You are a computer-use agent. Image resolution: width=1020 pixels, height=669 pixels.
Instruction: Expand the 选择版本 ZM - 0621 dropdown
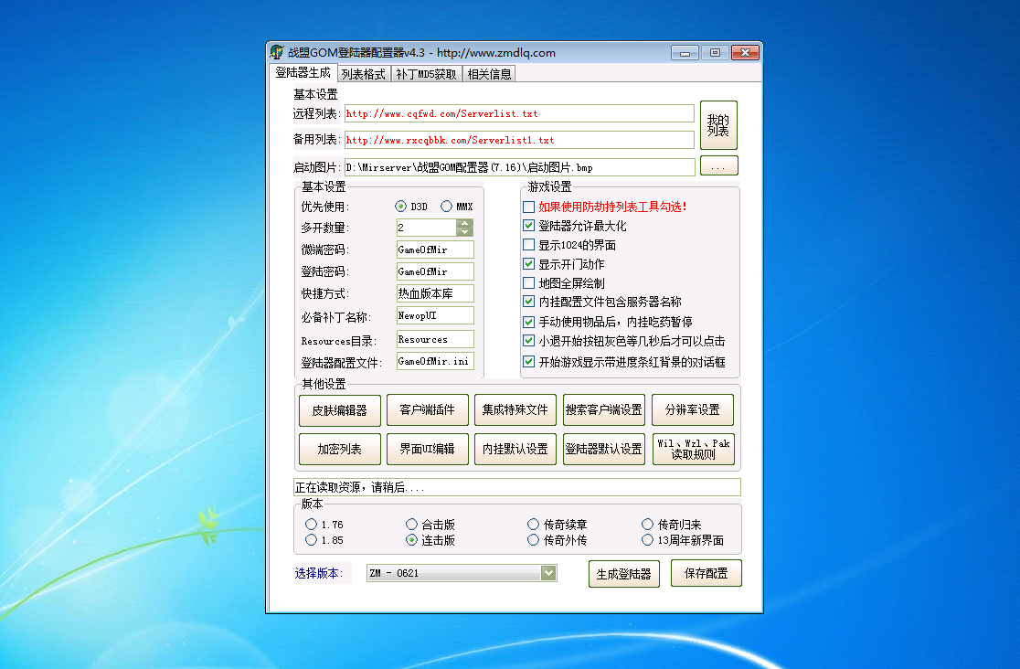click(x=548, y=573)
